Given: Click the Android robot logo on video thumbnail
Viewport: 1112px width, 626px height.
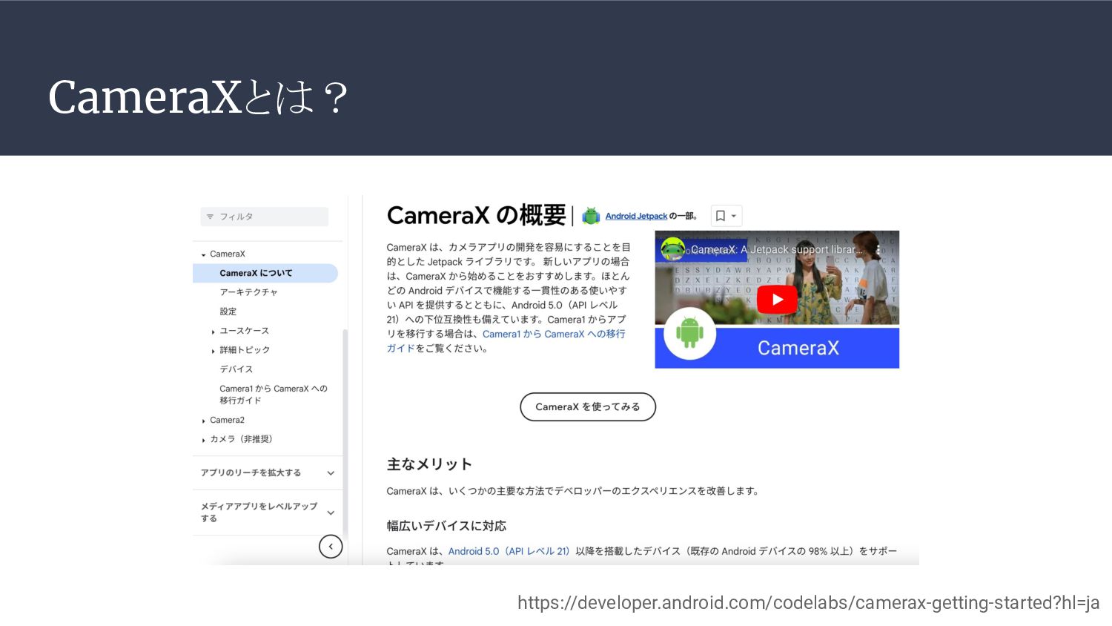Looking at the screenshot, I should pyautogui.click(x=689, y=333).
